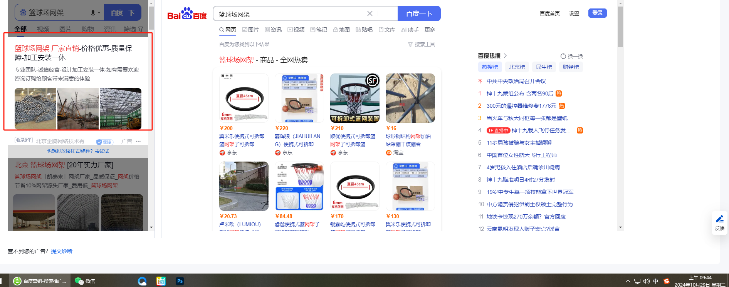Click the microphone voice search icon
Viewport: 729px width, 287px height.
93,13
